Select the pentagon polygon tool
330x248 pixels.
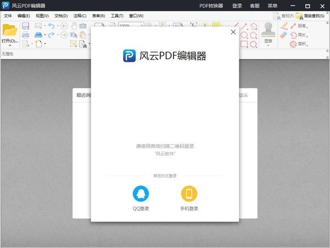[254, 35]
